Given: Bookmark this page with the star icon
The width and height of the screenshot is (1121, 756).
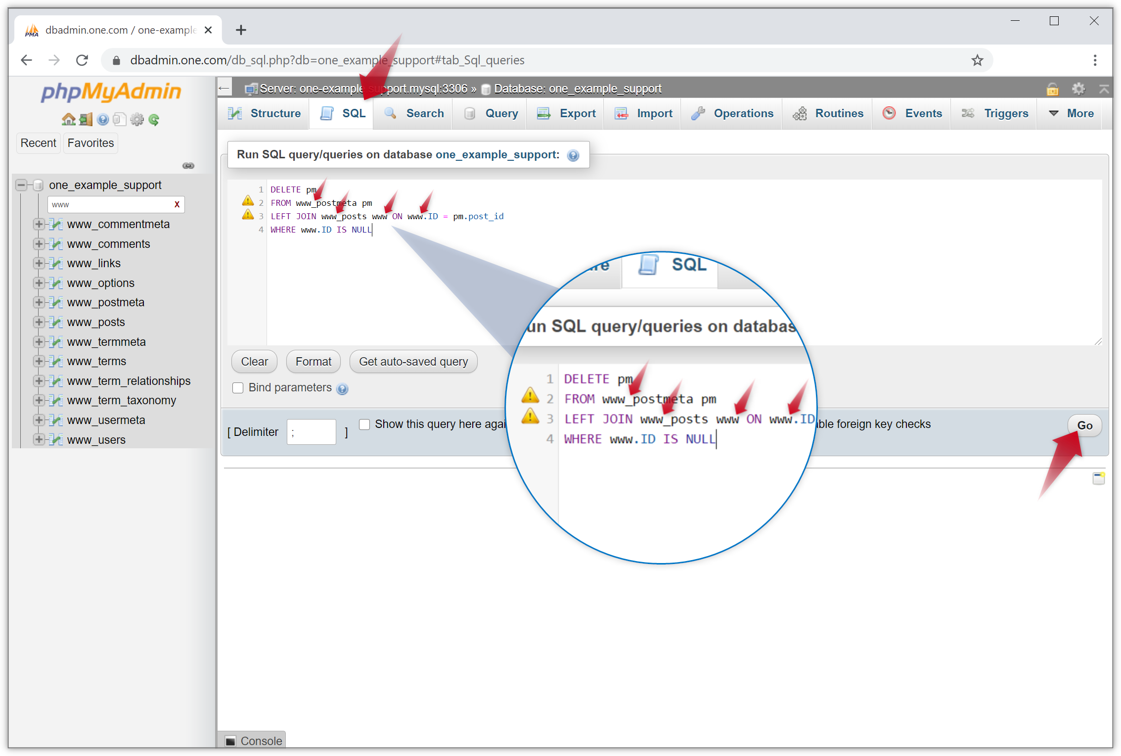Looking at the screenshot, I should (977, 60).
